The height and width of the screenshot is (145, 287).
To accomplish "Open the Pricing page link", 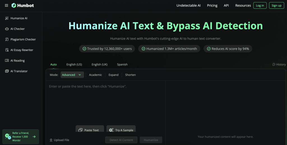I will coord(212,6).
